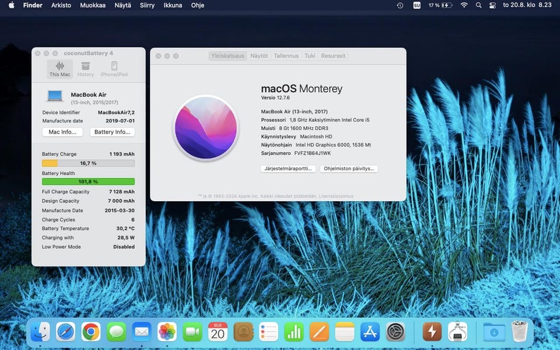The height and width of the screenshot is (350, 560).
Task: Open Calendar showing 20 in Dock
Action: tap(218, 332)
